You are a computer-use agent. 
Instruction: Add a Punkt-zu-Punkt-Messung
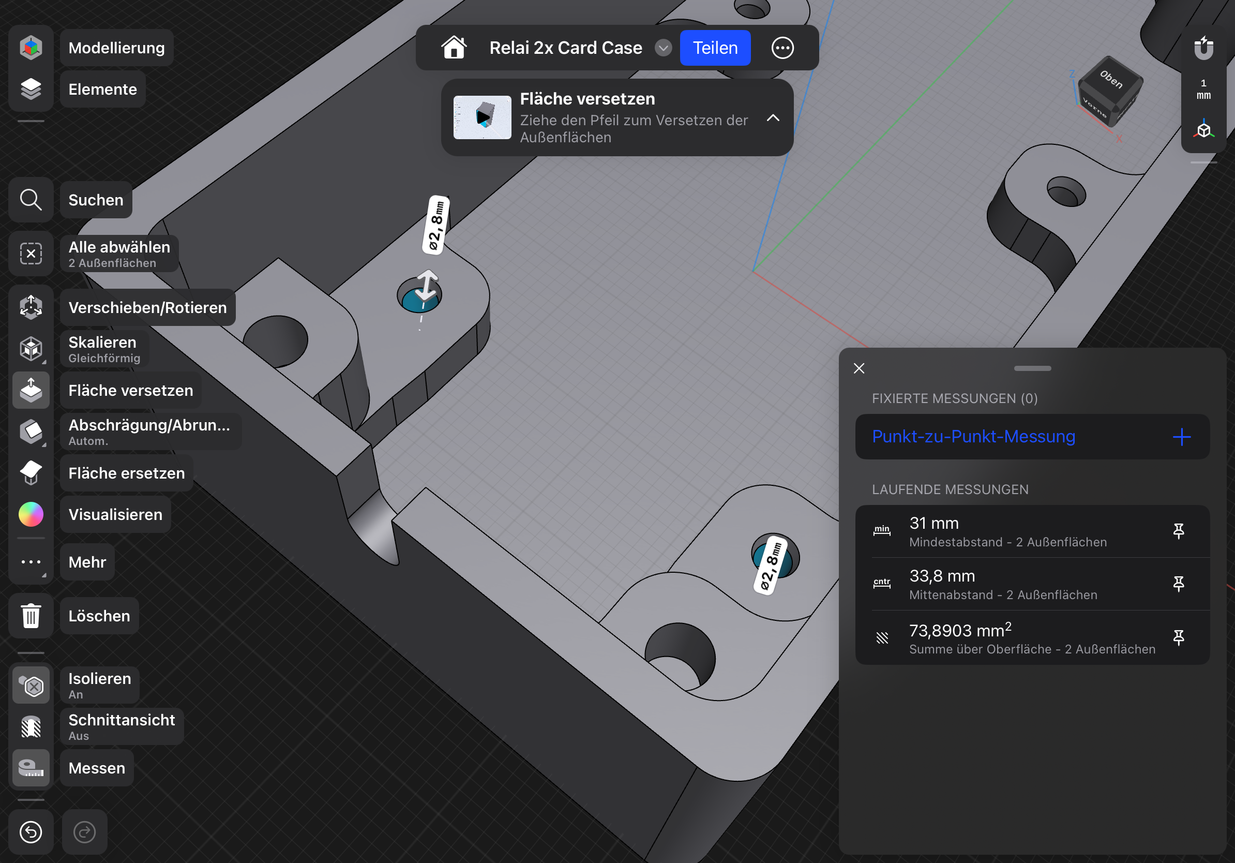point(1181,437)
